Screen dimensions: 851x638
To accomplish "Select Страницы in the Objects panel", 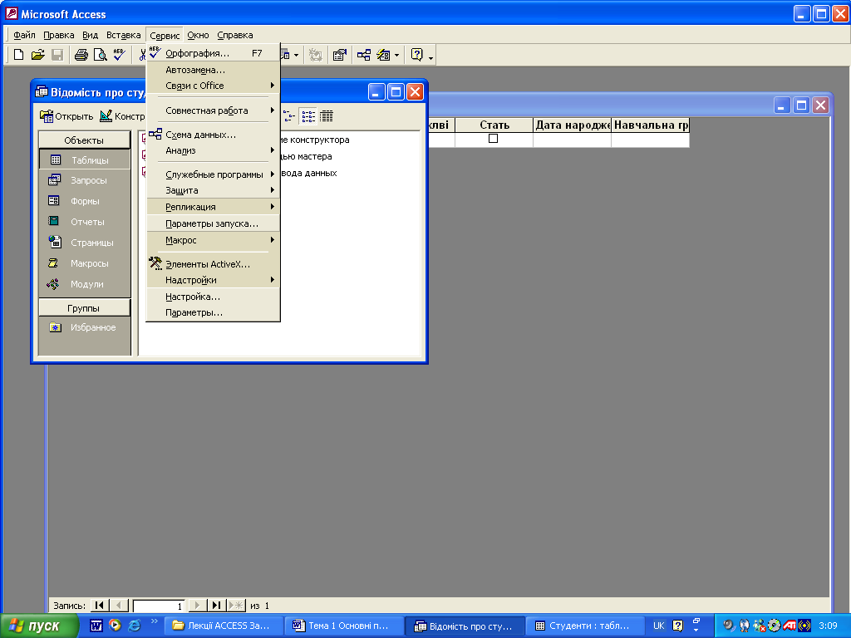I will click(85, 243).
